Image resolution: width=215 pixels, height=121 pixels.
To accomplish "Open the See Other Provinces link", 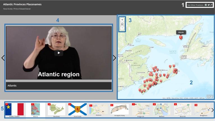I will coord(195,5).
